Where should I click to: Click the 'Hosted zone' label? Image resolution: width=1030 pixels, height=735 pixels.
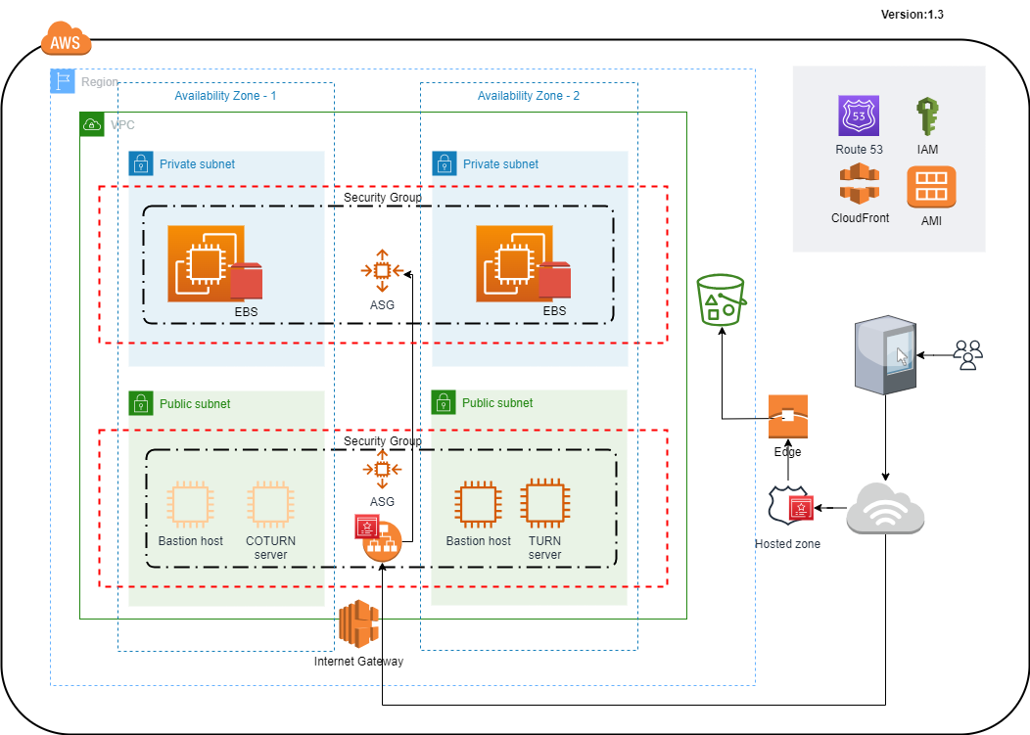click(787, 544)
